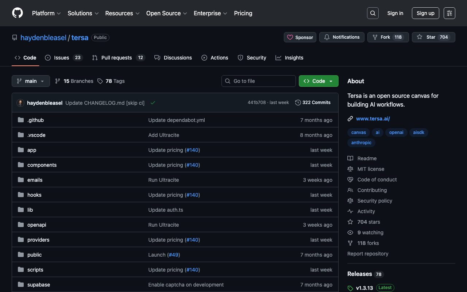Open the Pull requests tab
Screen dimensions: 467x292
116,58
